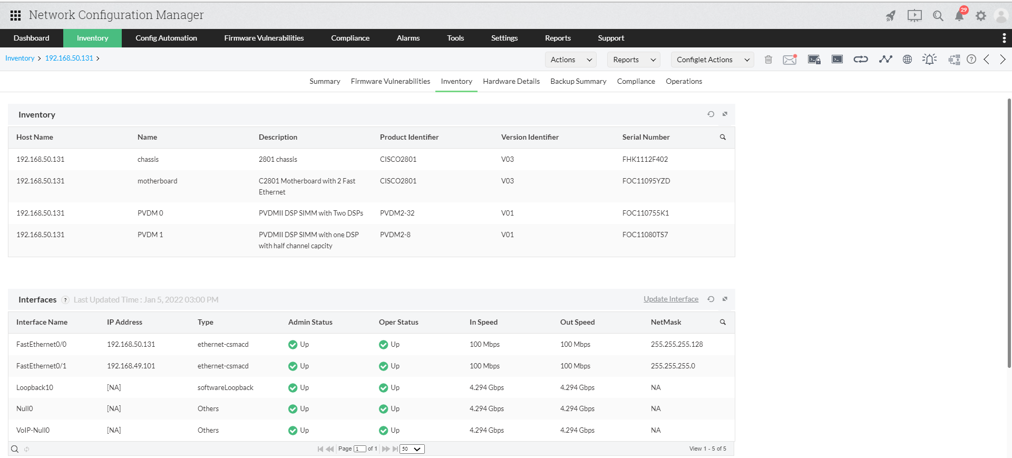Open the line graph icon in toolbar
This screenshot has height=458, width=1012.
tap(885, 60)
